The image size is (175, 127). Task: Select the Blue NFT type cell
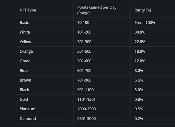(24, 71)
